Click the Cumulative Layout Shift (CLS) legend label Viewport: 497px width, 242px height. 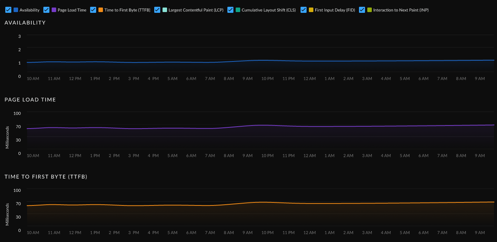tap(268, 10)
